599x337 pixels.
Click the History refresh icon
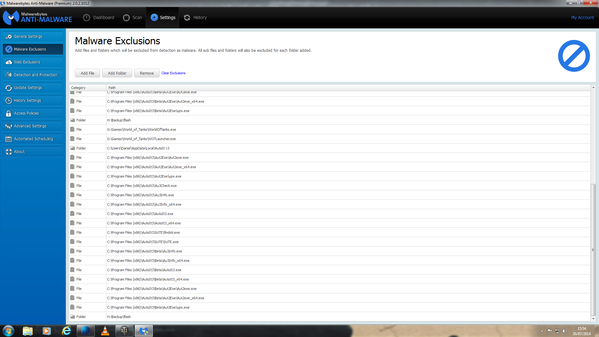(x=187, y=17)
